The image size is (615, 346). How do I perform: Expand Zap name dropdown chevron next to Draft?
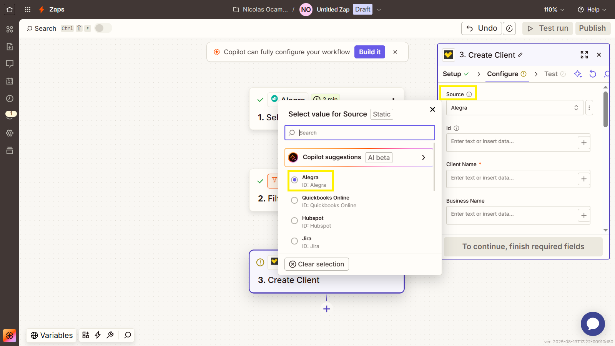point(379,10)
